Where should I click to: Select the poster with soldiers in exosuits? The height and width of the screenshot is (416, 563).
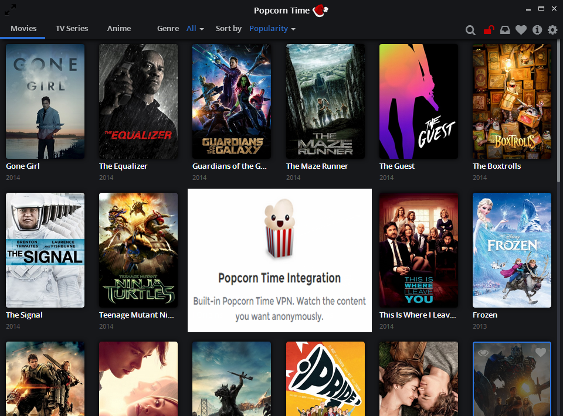point(45,379)
